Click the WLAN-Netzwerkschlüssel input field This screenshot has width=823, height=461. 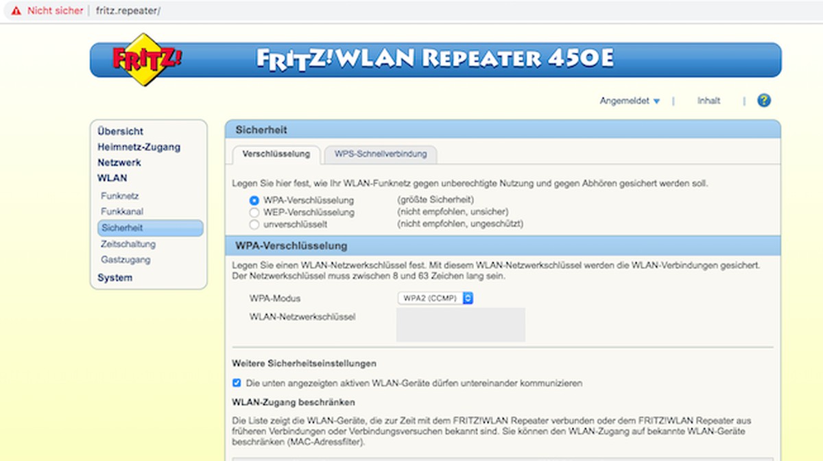click(460, 324)
